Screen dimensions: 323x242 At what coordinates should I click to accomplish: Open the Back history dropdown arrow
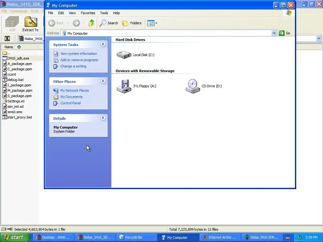pyautogui.click(x=68, y=23)
